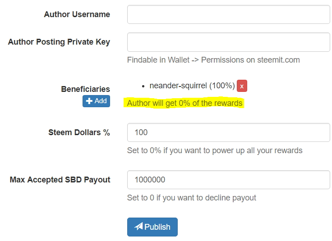Click the Author Posting Private Key label
The height and width of the screenshot is (241, 332).
(x=59, y=42)
